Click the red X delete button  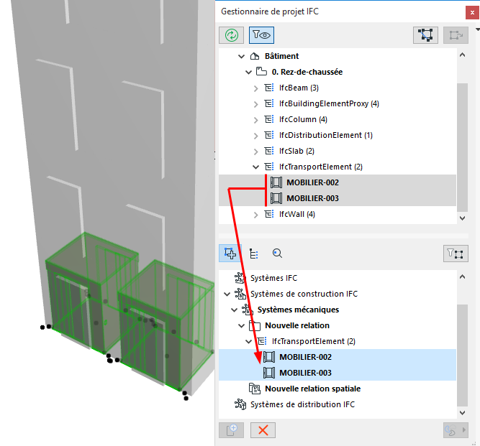pyautogui.click(x=263, y=430)
